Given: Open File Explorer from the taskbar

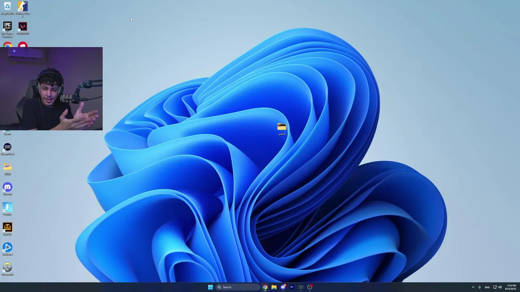Looking at the screenshot, I should click(x=274, y=287).
